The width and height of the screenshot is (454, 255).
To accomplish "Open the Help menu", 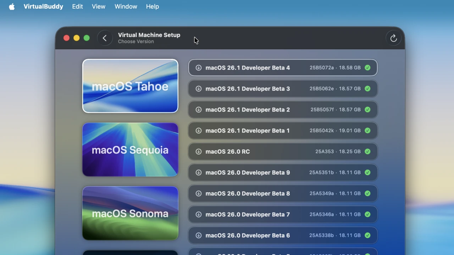I will pos(152,7).
